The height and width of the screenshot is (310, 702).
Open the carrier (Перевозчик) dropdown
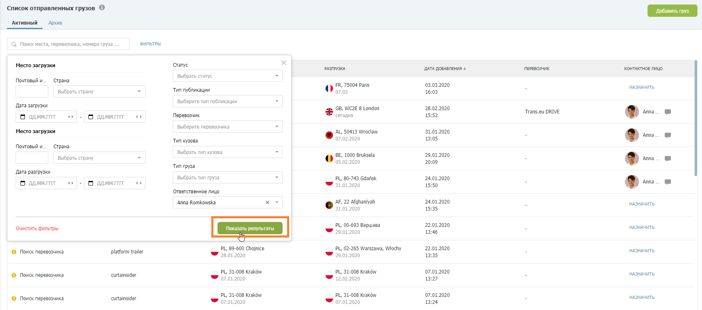coord(228,127)
